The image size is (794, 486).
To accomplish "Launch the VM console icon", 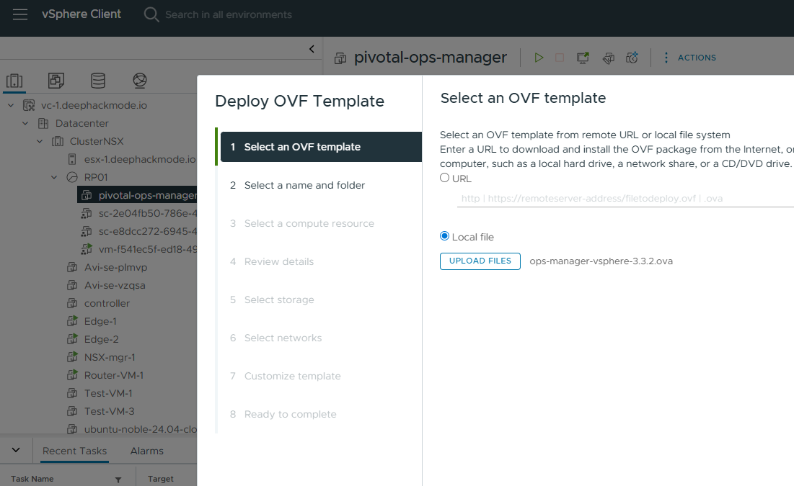I will [583, 58].
